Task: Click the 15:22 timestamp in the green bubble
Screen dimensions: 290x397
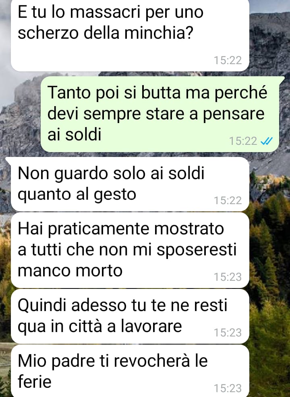Action: 243,141
